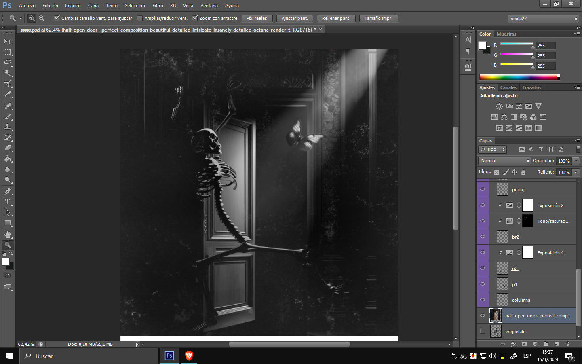Click the zoom-out magnifier in options bar

point(42,18)
